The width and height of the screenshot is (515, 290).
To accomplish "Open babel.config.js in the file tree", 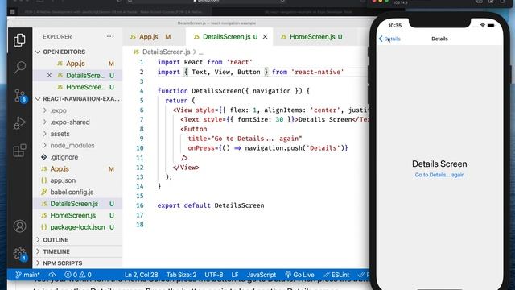I will click(x=72, y=192).
